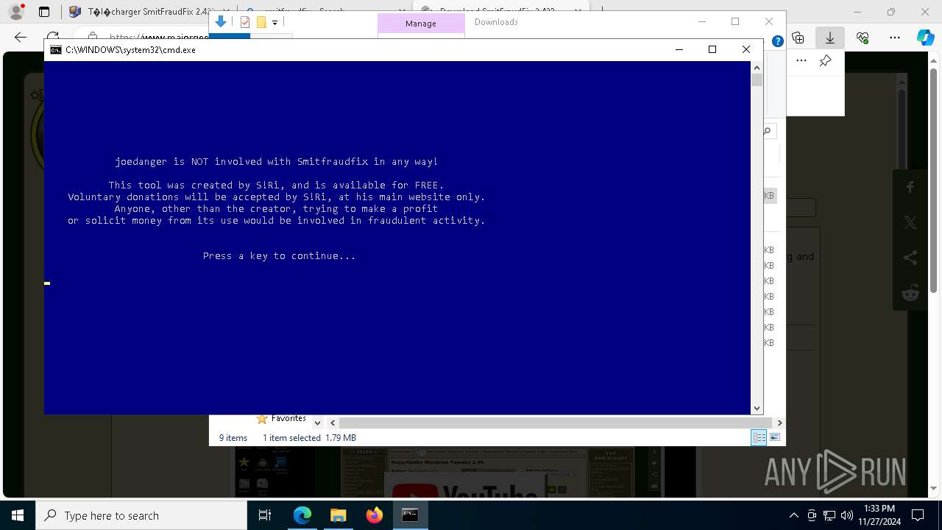Click the taskbar search box
942x530 pixels.
(x=141, y=515)
